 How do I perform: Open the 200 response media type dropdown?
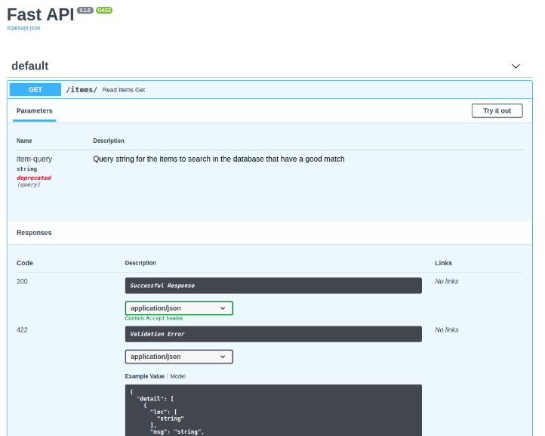coord(179,308)
